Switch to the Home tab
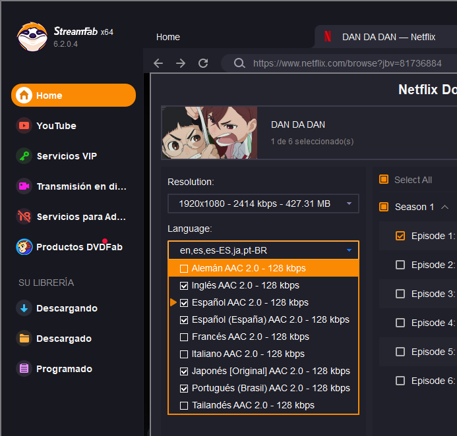 point(168,37)
